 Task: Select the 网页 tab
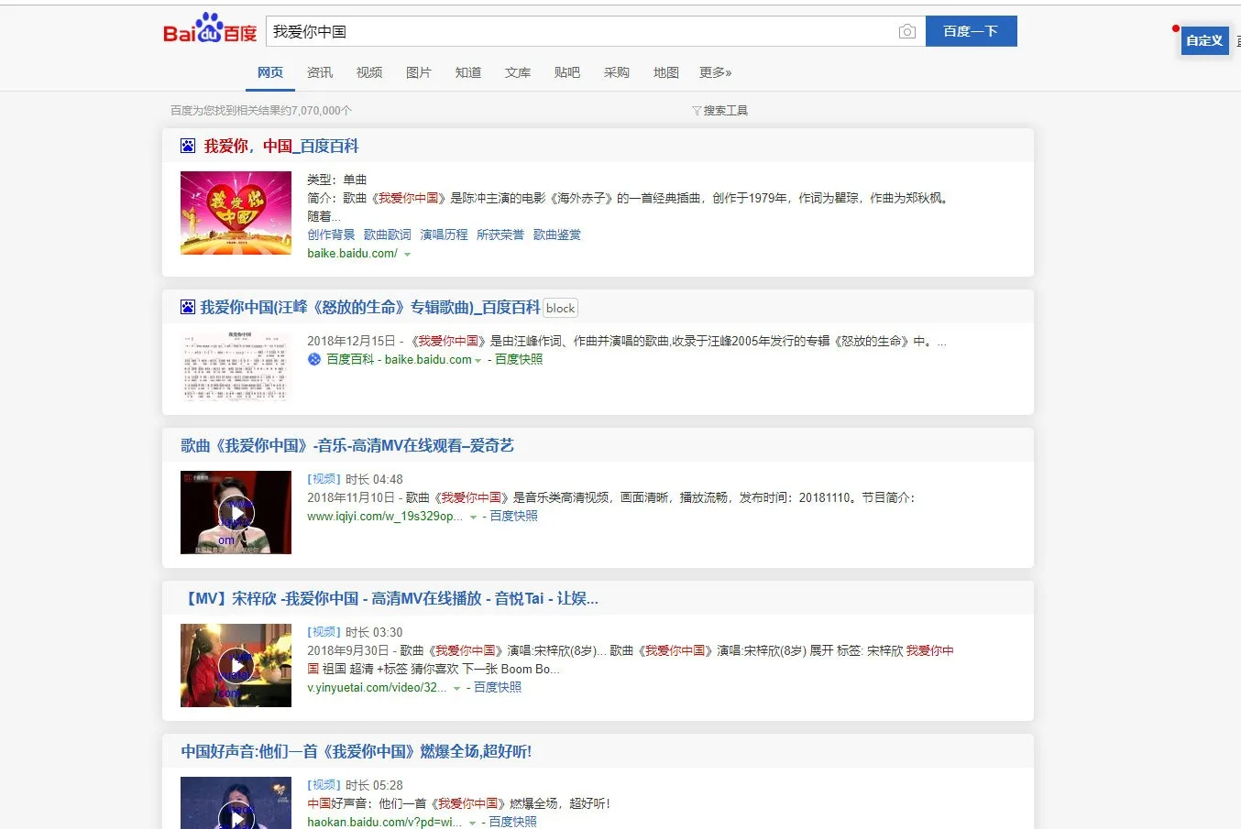tap(270, 72)
